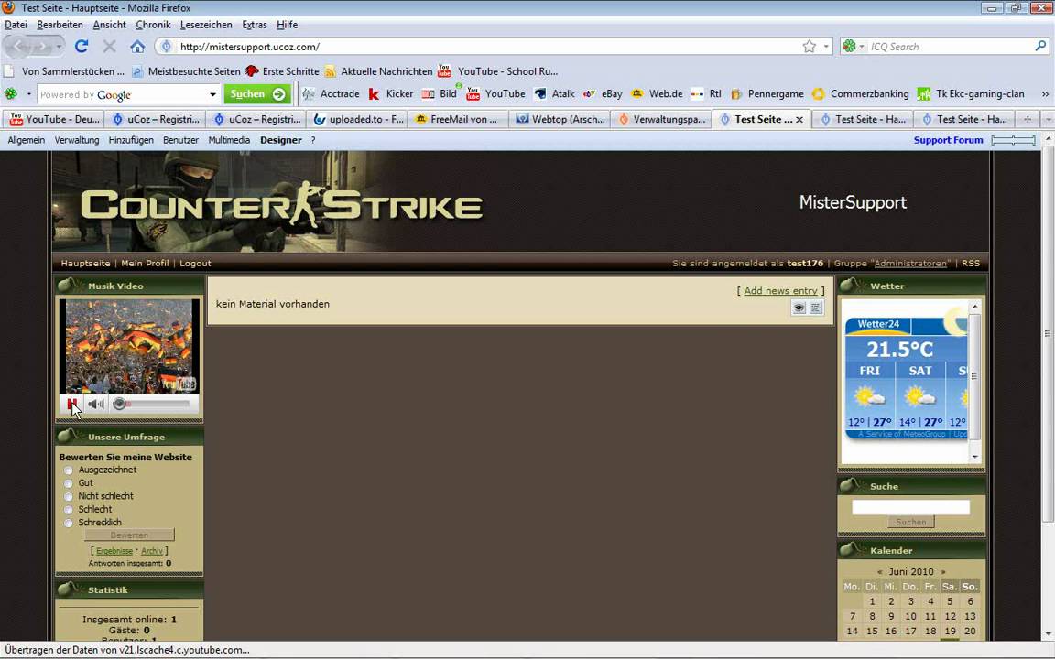Mute the music video speaker icon
Screen dimensions: 1055x659
point(95,404)
